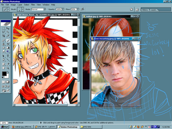Viewport: 172px width, 129px height.
Task: Click the feather image atop the toolbox
Action: (x=6, y=24)
